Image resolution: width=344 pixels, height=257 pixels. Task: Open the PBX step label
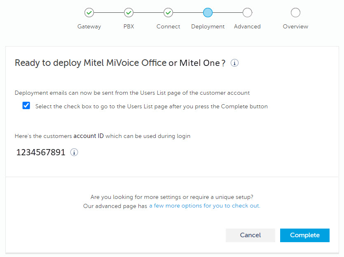click(129, 26)
